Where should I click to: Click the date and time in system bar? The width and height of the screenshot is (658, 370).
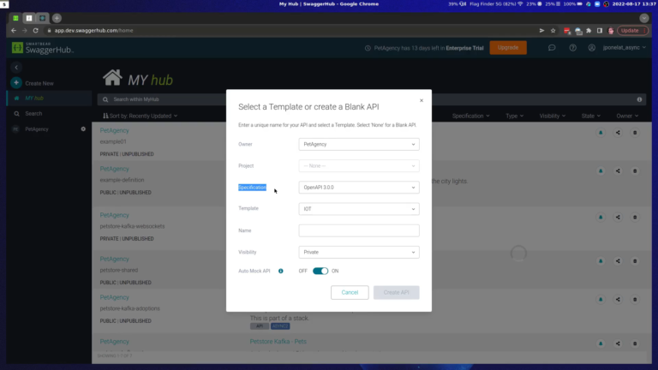point(634,3)
